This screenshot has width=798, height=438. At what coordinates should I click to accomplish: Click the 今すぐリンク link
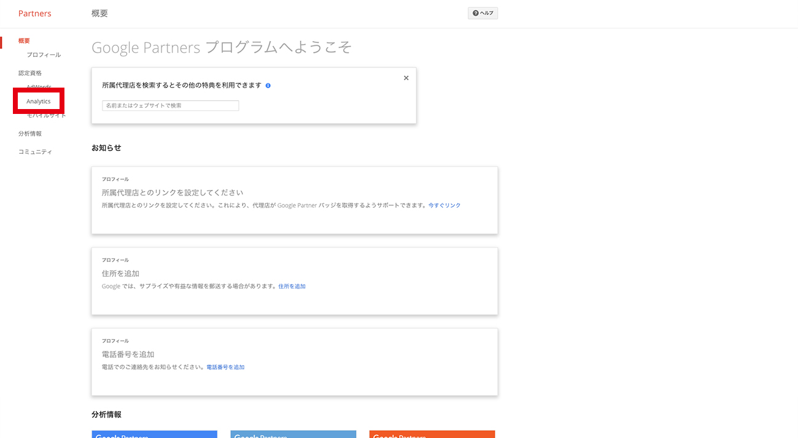pyautogui.click(x=444, y=206)
